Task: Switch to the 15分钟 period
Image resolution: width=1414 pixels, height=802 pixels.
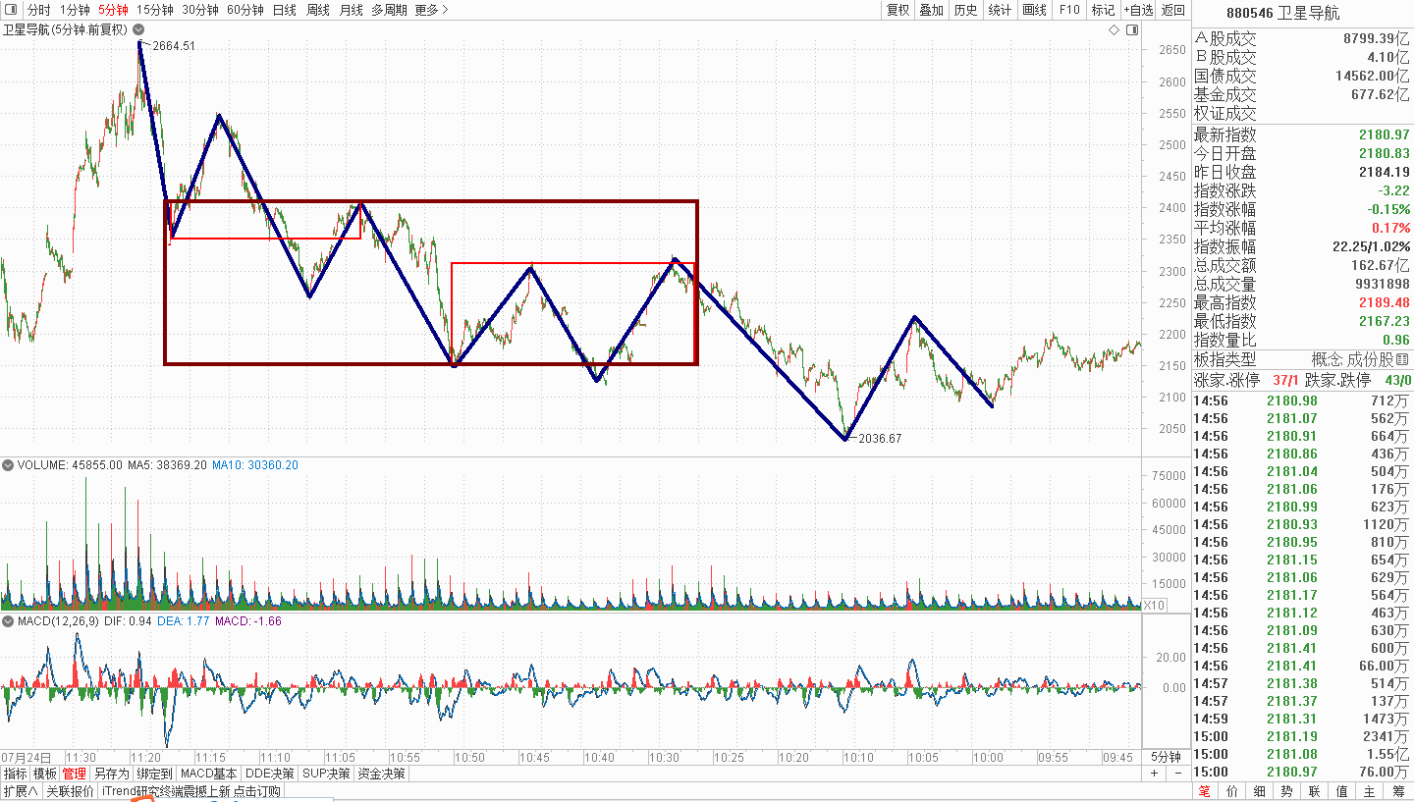Action: click(x=154, y=10)
